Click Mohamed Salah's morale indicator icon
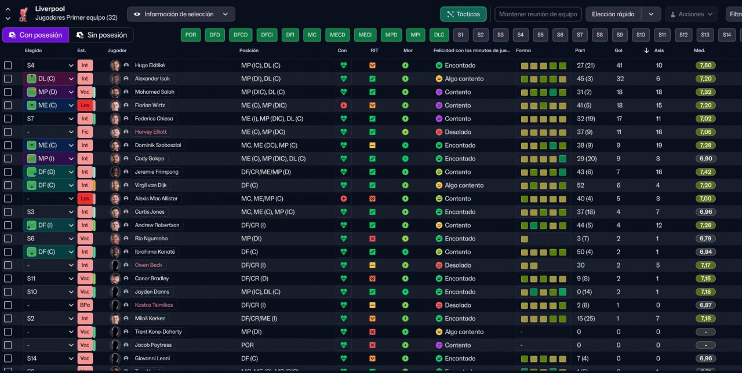Screen dimensions: 742x373 pos(405,92)
